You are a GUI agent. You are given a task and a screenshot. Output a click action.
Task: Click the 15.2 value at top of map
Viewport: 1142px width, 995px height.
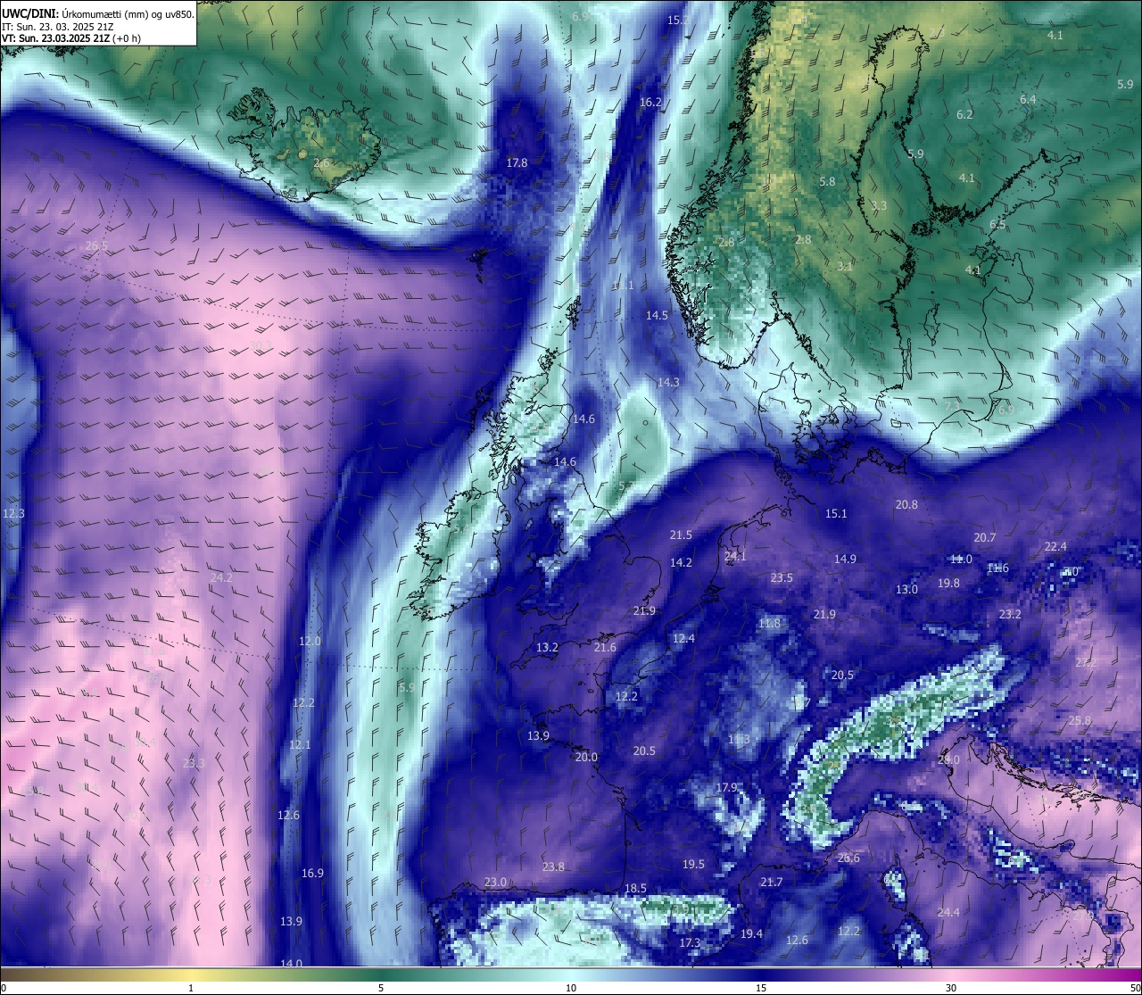click(678, 20)
